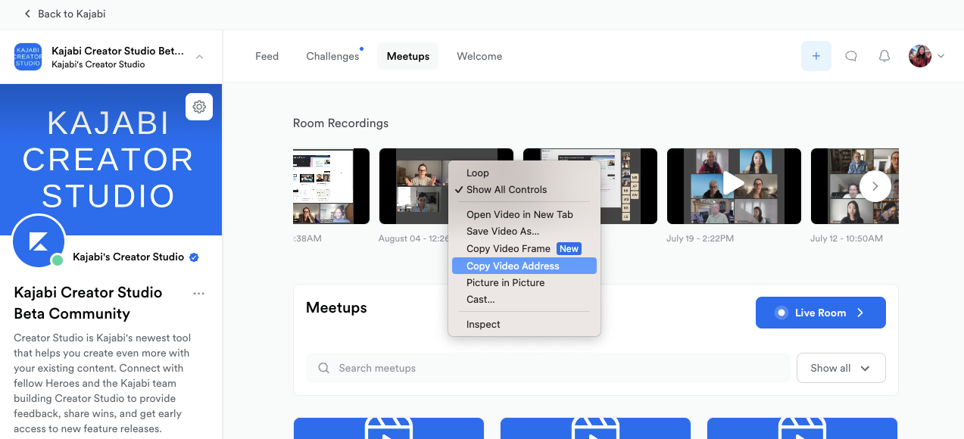Click the Kajabi's Creator Studio profile avatar
Image resolution: width=964 pixels, height=439 pixels.
tap(39, 241)
